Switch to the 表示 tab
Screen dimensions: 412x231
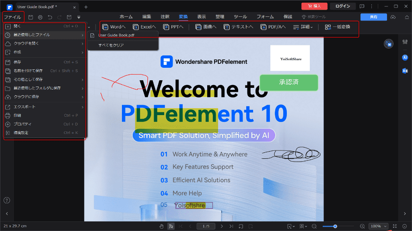click(x=202, y=17)
